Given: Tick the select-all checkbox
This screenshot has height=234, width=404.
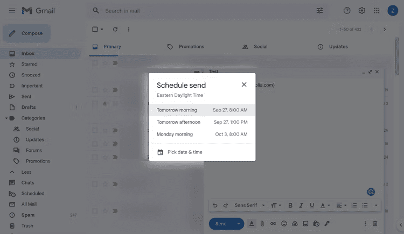Looking at the screenshot, I should click(x=95, y=30).
